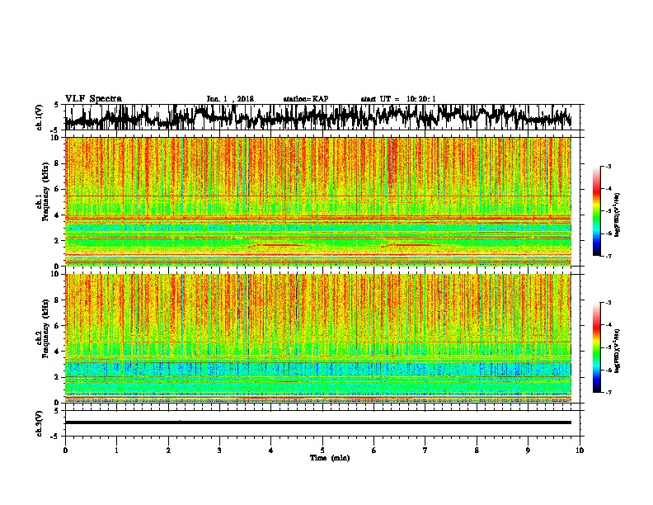Click the date text "Jan. 1, 2018"
This screenshot has width=653, height=505.
(230, 99)
